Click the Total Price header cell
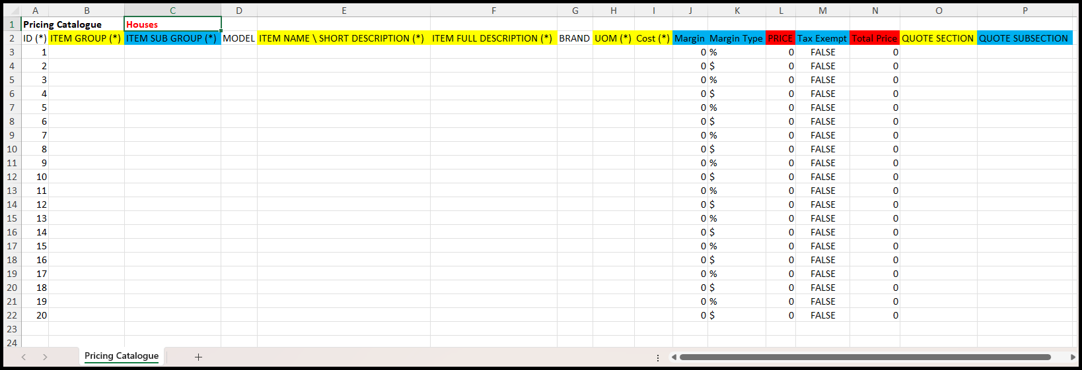This screenshot has height=370, width=1082. coord(875,38)
